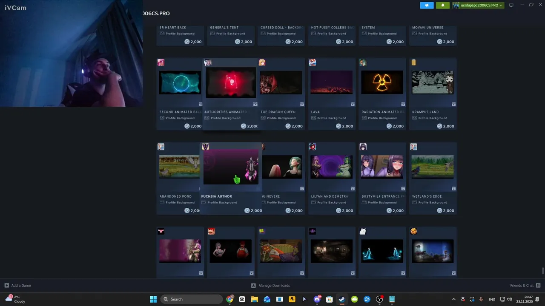Click the taskbar Search box
The width and height of the screenshot is (545, 306).
[192, 299]
